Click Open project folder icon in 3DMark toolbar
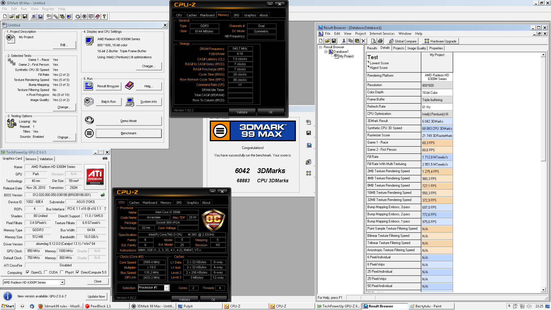This screenshot has width=551, height=310. pyautogui.click(x=11, y=17)
